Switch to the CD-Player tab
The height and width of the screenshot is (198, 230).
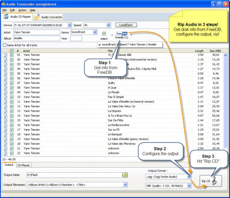coord(23,165)
